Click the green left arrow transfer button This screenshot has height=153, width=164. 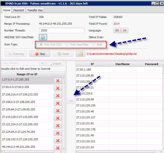71,101
